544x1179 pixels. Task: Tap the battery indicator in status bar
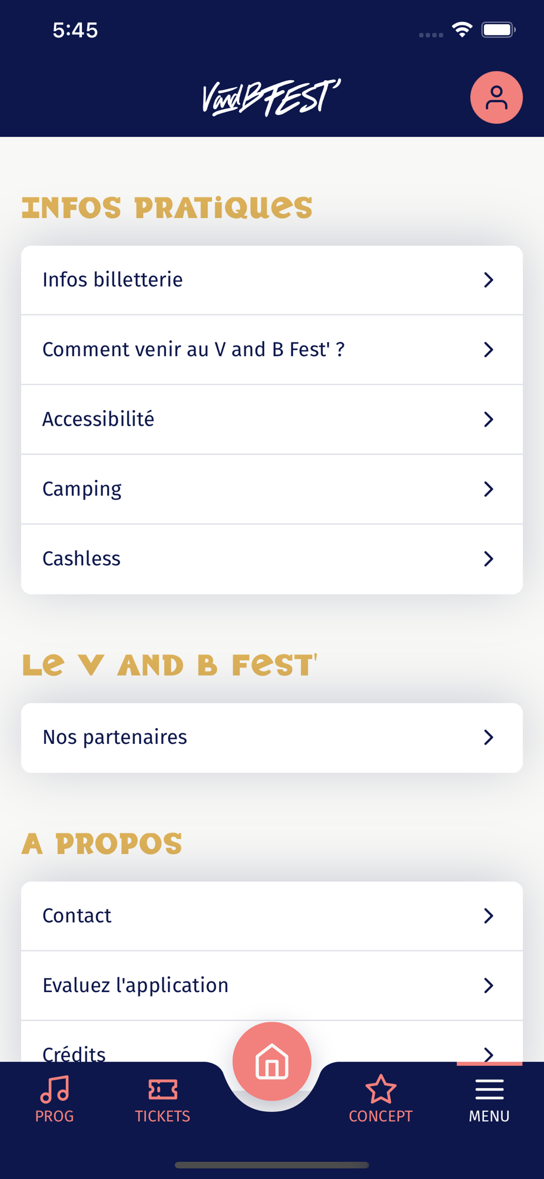tap(498, 29)
